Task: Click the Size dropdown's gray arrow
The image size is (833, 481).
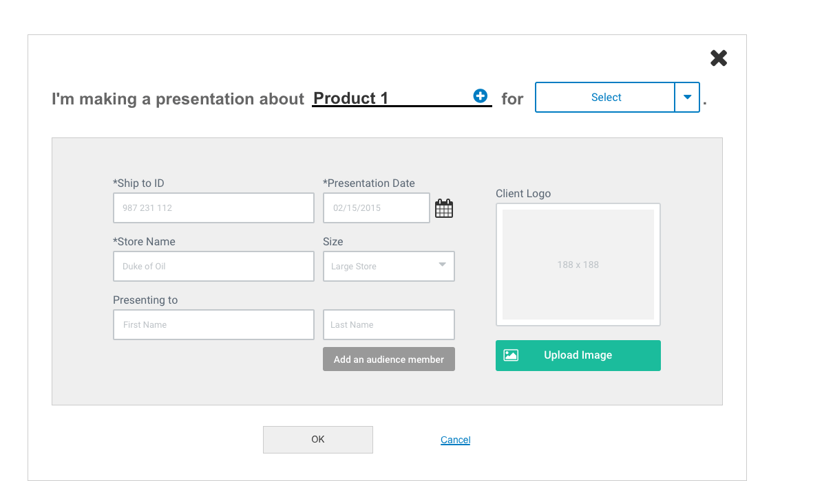Action: coord(443,265)
